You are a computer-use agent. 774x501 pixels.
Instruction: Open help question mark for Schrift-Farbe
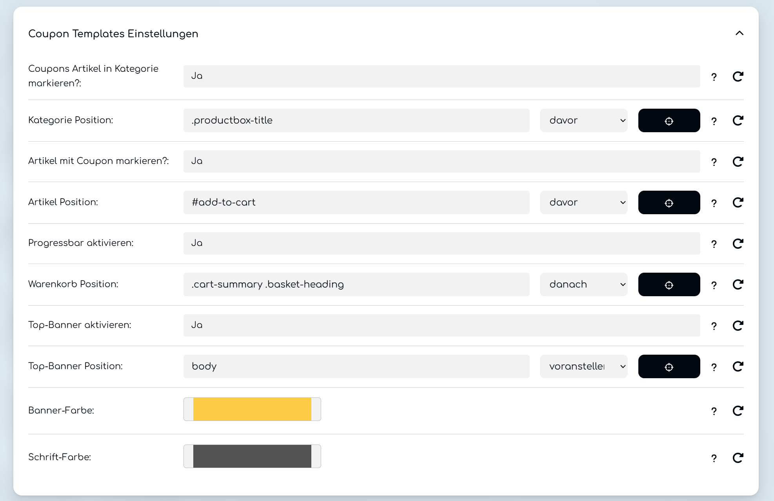coord(714,458)
